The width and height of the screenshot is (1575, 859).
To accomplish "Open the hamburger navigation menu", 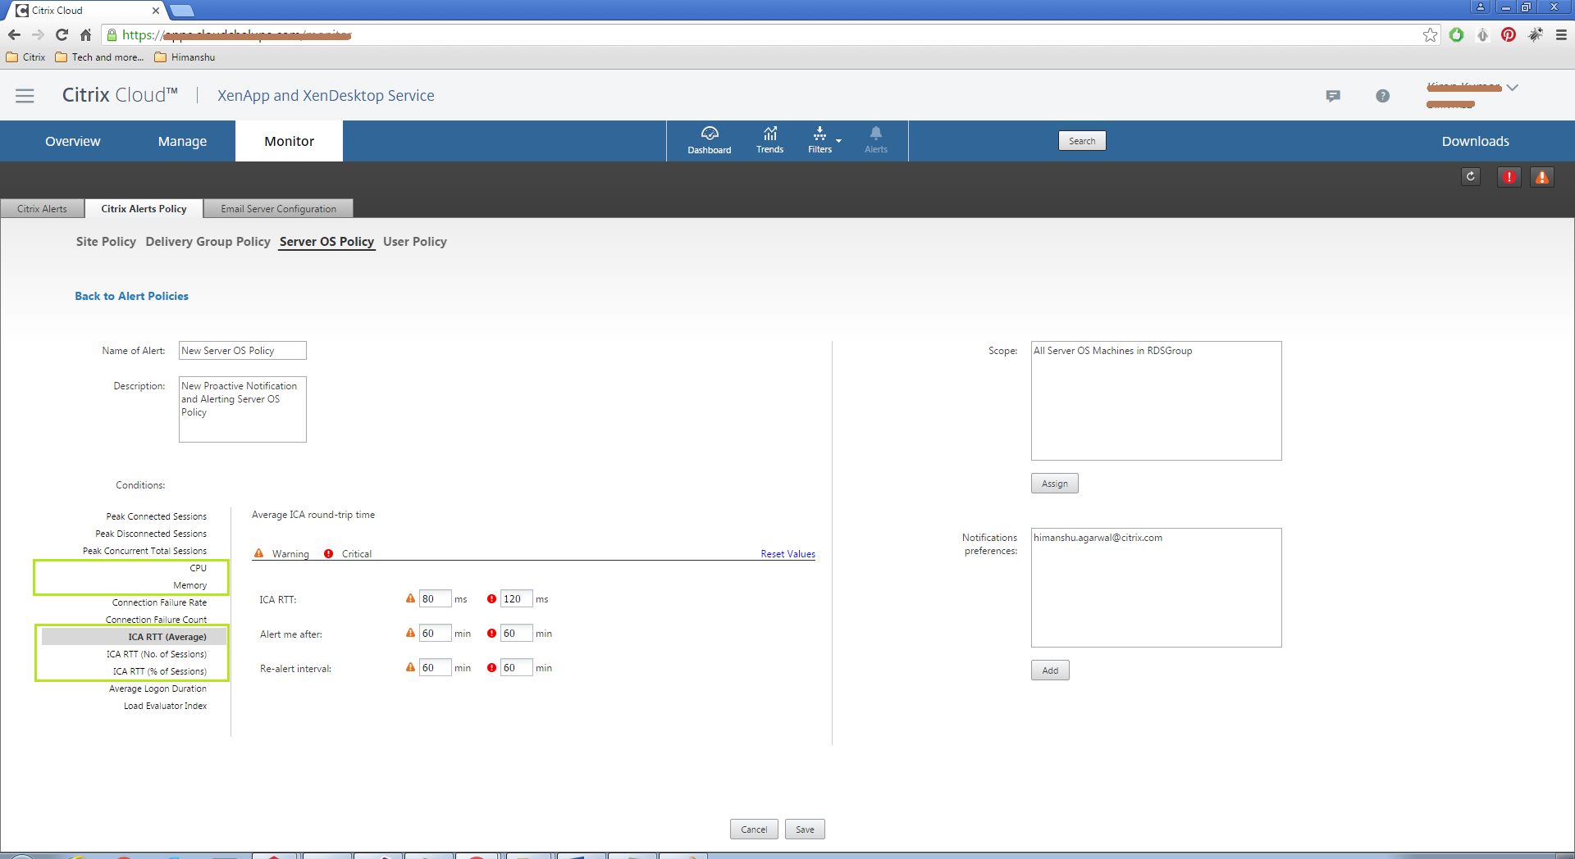I will [x=25, y=96].
